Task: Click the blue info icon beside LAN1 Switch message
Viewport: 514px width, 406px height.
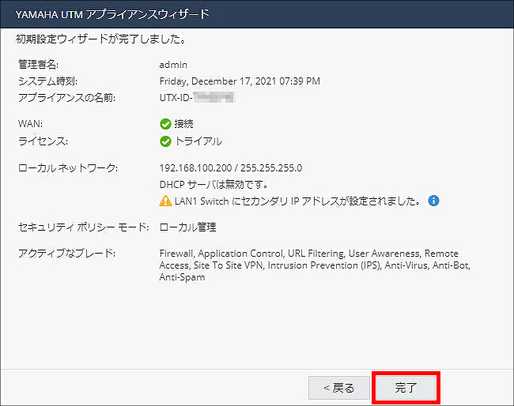Action: click(433, 201)
